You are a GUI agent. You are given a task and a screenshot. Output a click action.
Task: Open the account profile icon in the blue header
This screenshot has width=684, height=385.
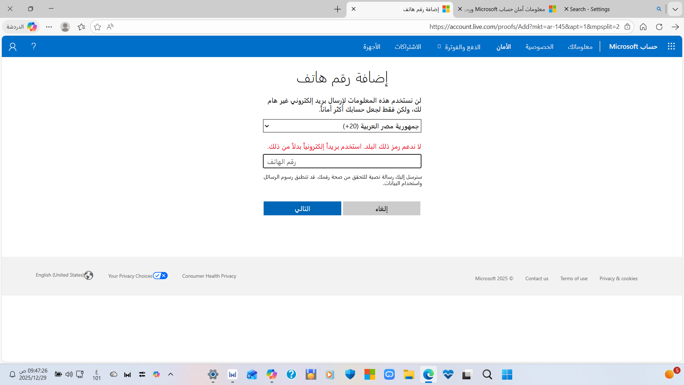13,47
